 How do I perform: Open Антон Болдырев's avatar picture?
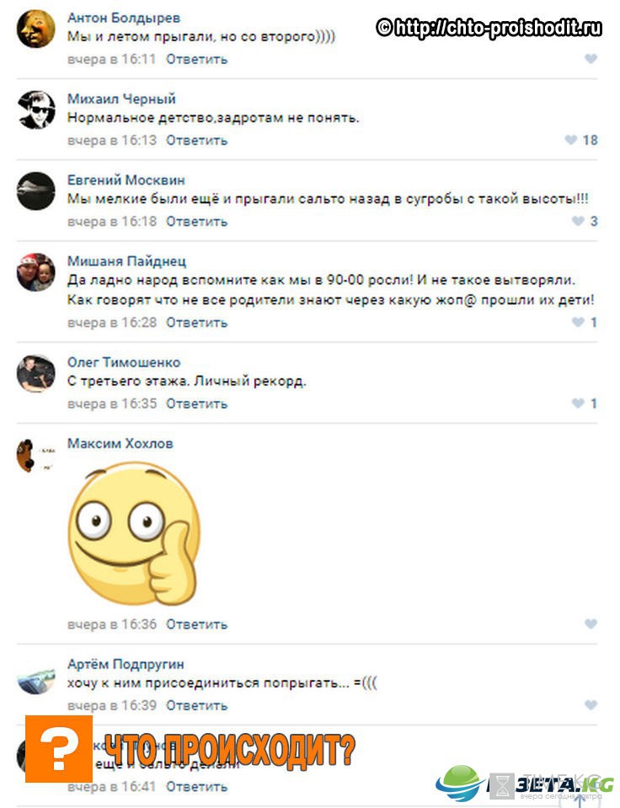pos(36,29)
